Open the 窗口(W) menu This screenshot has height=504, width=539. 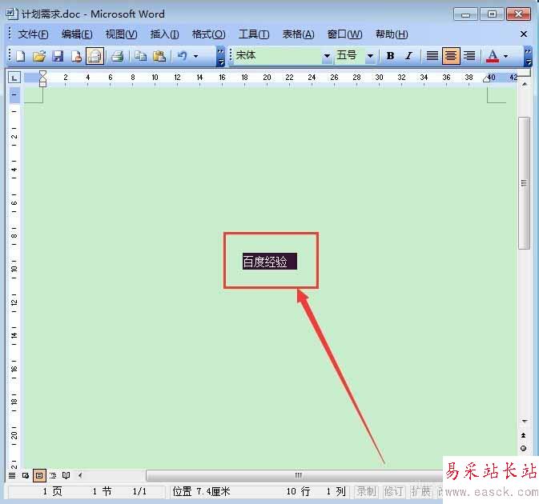344,34
